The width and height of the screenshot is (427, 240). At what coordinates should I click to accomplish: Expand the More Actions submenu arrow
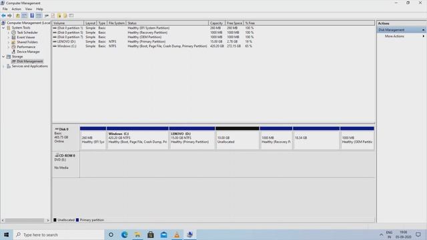pyautogui.click(x=424, y=36)
